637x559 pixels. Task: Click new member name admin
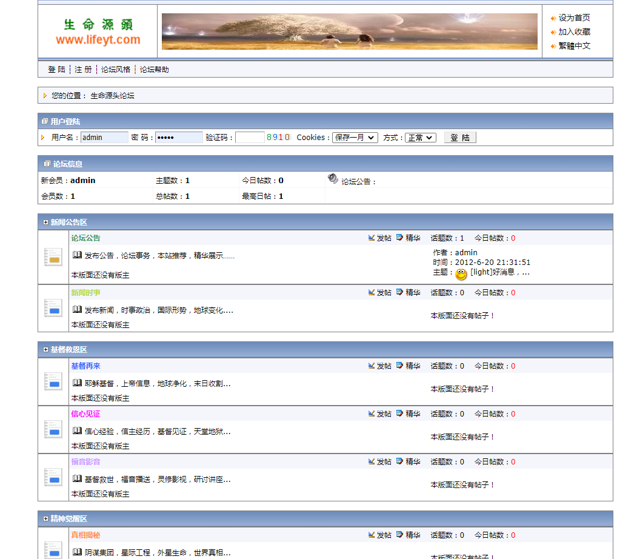(x=83, y=181)
